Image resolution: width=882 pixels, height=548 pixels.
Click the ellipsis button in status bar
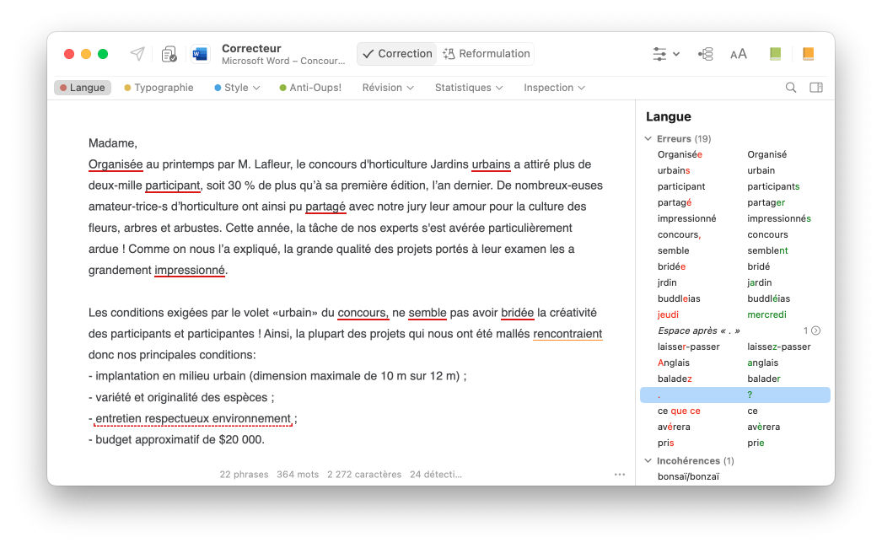(620, 475)
